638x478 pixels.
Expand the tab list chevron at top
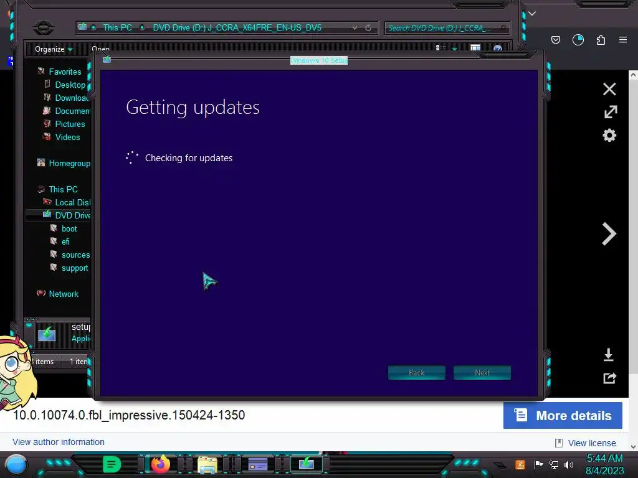pyautogui.click(x=532, y=14)
